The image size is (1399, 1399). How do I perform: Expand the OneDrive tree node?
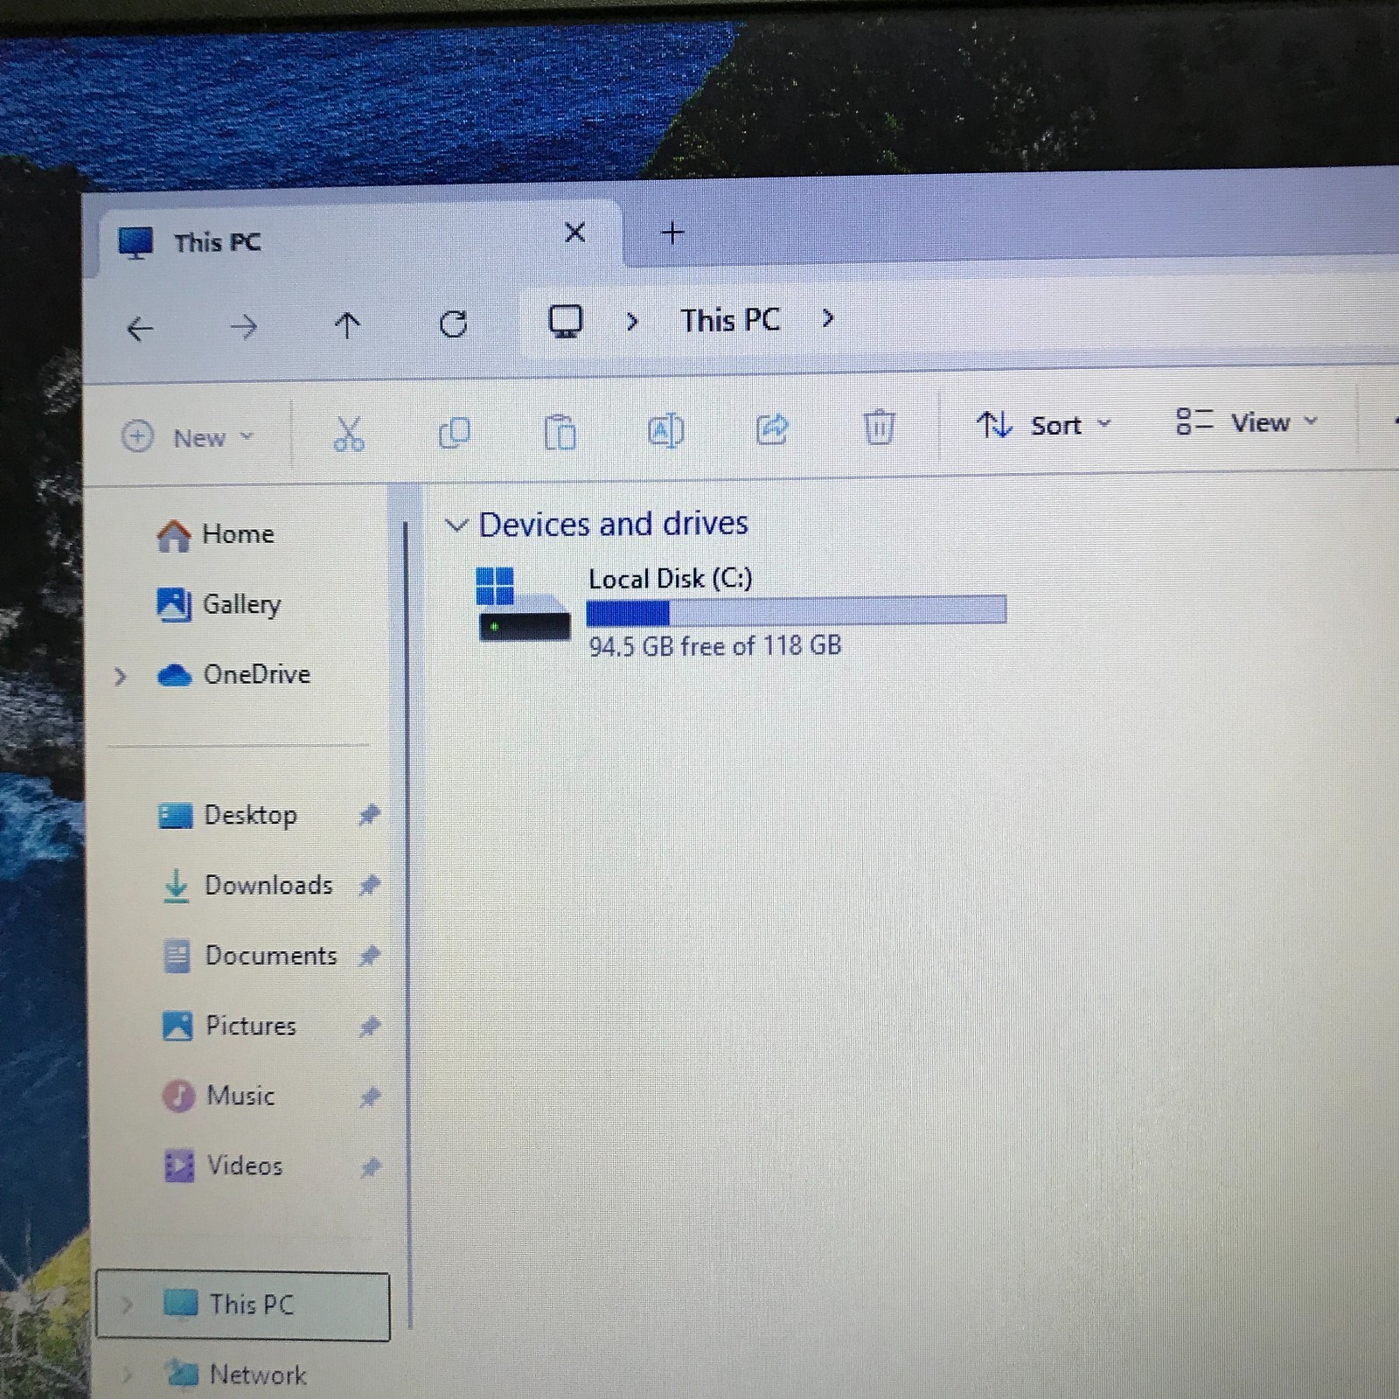click(121, 676)
